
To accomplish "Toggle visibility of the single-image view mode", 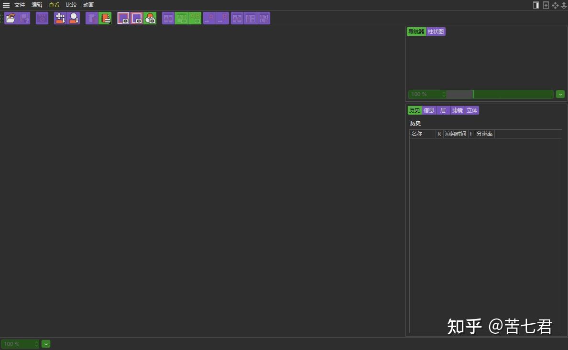I will click(124, 18).
